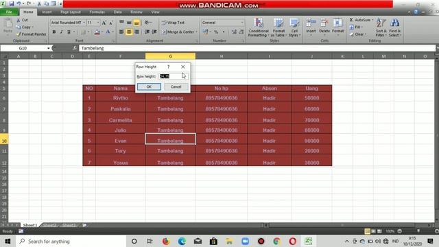Apply Percent Style
This screenshot has width=439, height=247.
[216, 32]
